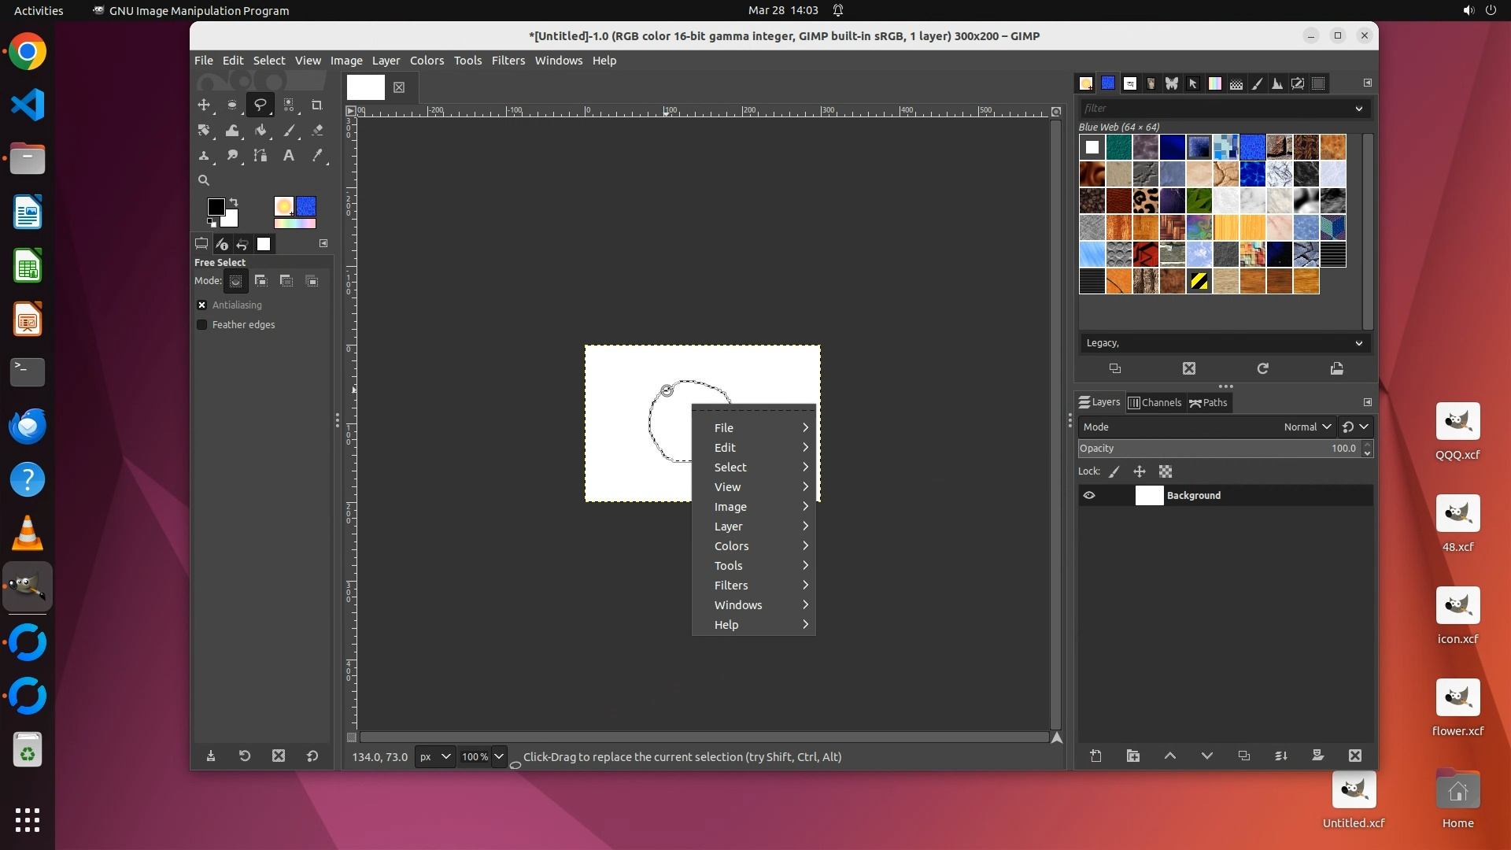Click the black foreground color swatch
This screenshot has width=1511, height=850.
(x=215, y=206)
